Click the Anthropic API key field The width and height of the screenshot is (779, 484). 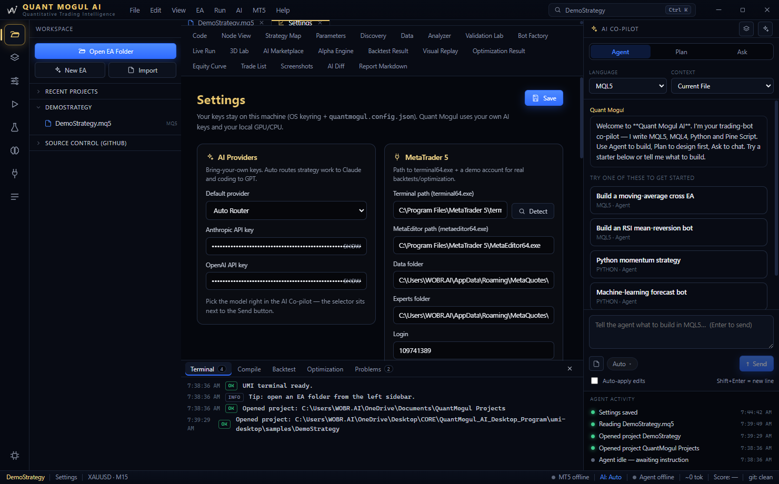[x=286, y=246]
